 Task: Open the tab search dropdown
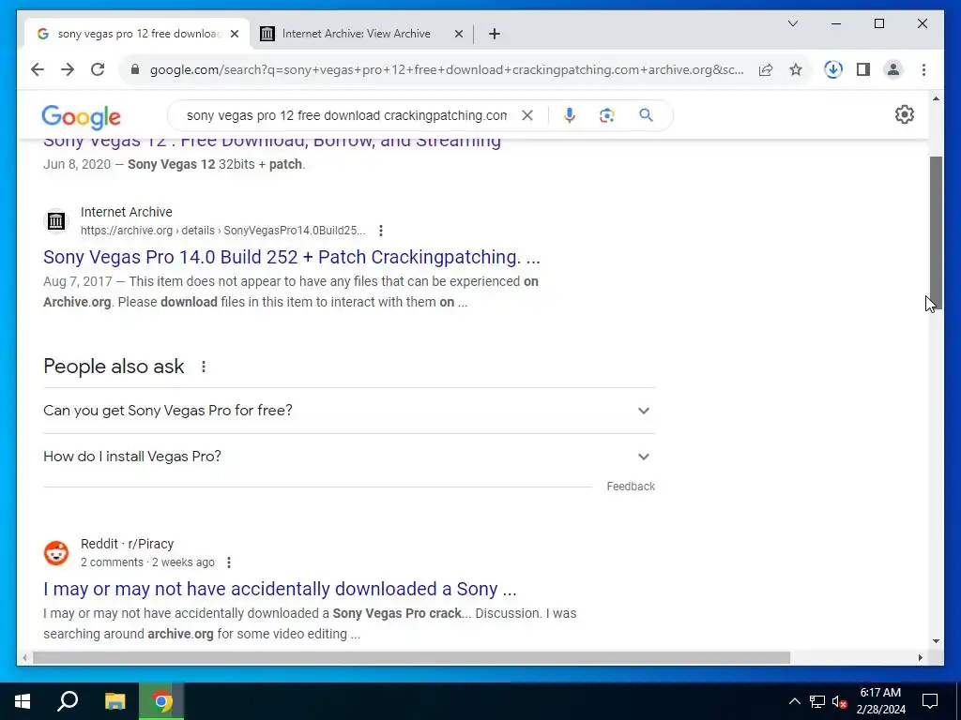point(792,23)
